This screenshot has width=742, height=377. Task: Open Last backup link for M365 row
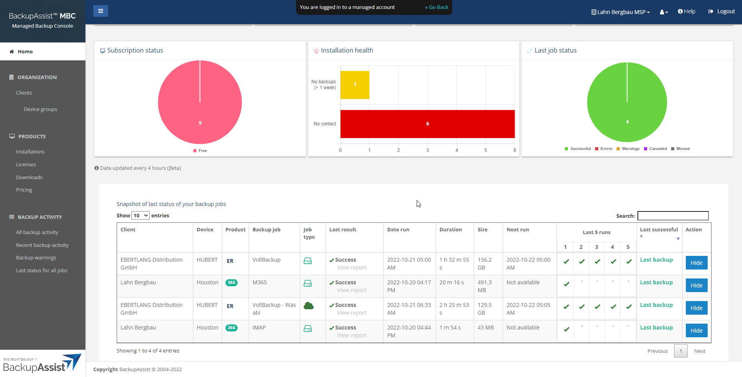(x=656, y=282)
